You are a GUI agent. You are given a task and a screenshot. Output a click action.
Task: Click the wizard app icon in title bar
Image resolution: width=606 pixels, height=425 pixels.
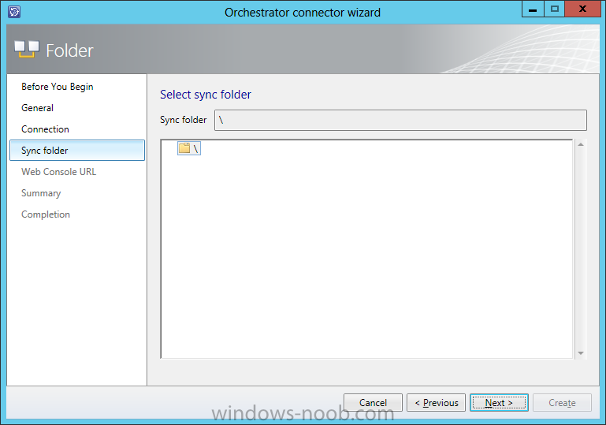14,12
